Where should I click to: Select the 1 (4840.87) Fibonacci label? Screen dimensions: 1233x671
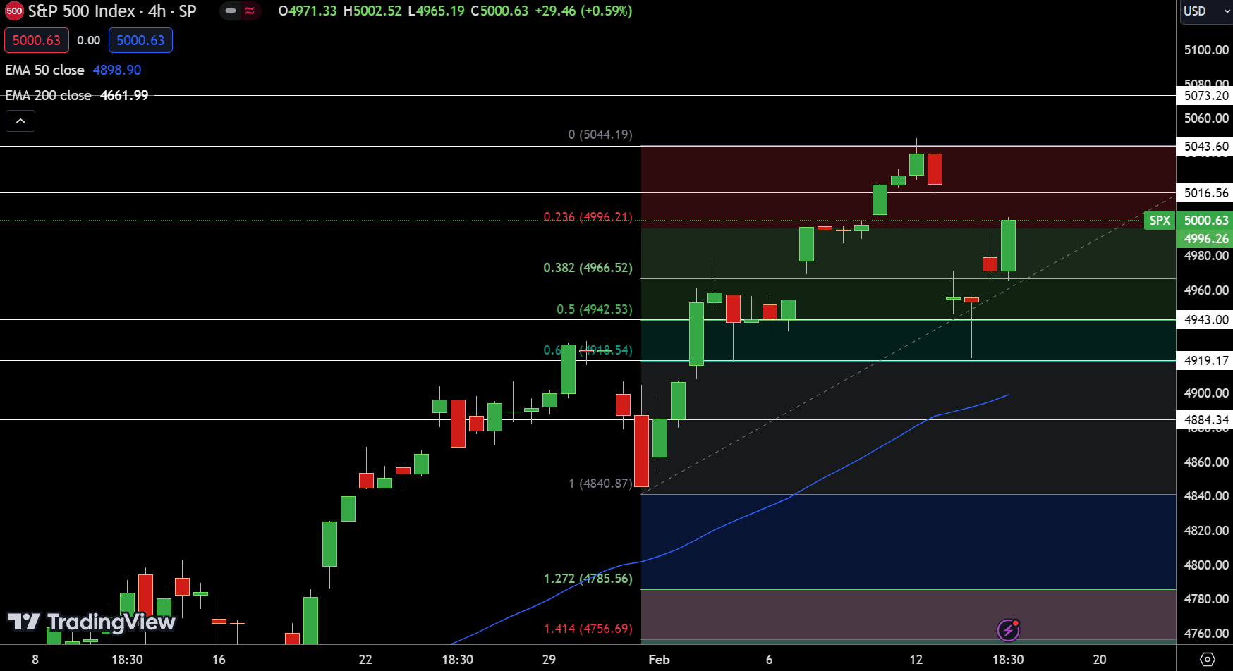pyautogui.click(x=600, y=484)
